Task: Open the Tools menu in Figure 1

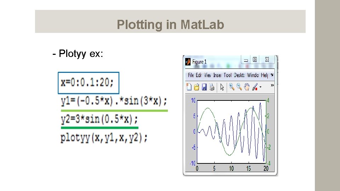Action: tap(228, 75)
